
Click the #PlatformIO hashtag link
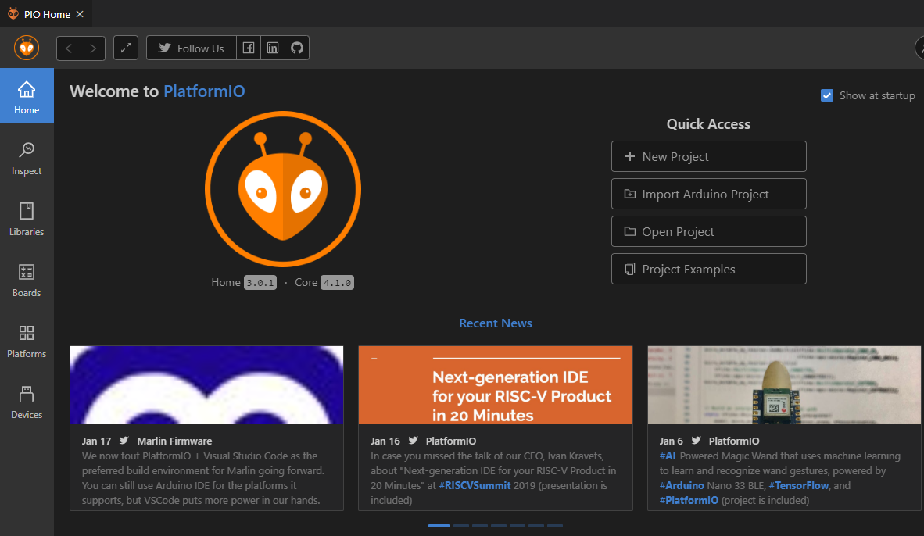pyautogui.click(x=689, y=501)
